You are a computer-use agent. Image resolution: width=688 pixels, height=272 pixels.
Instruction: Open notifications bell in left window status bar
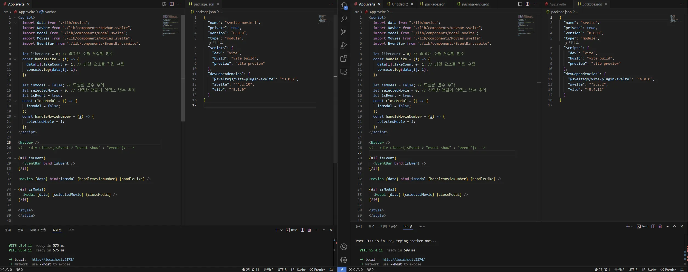[x=331, y=270]
